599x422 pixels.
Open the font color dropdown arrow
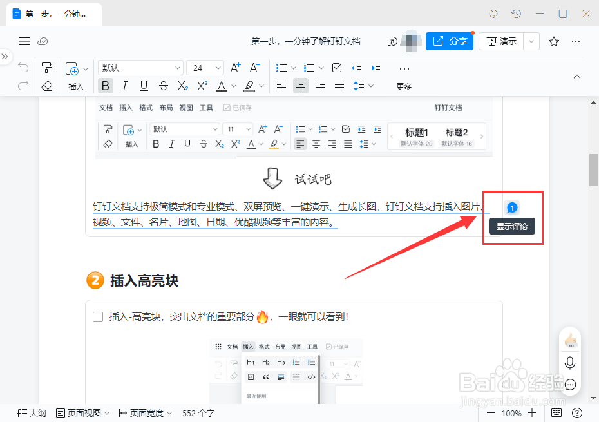pyautogui.click(x=234, y=86)
